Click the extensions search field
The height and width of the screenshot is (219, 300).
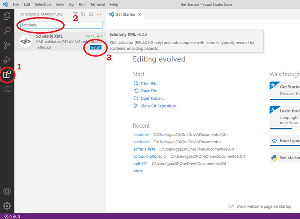pyautogui.click(x=61, y=25)
